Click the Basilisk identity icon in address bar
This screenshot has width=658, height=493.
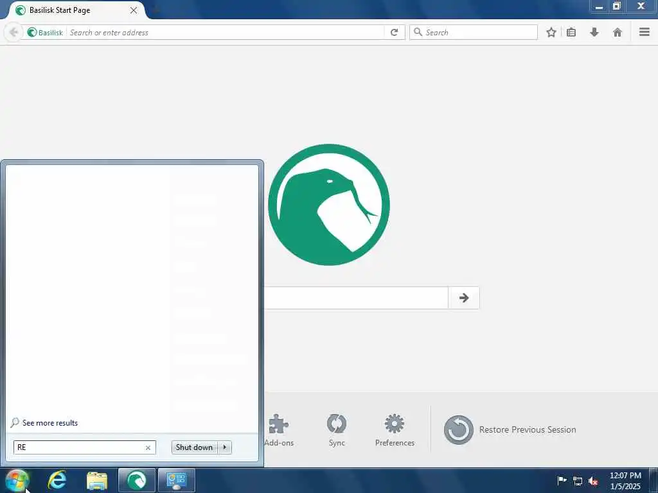coord(32,32)
